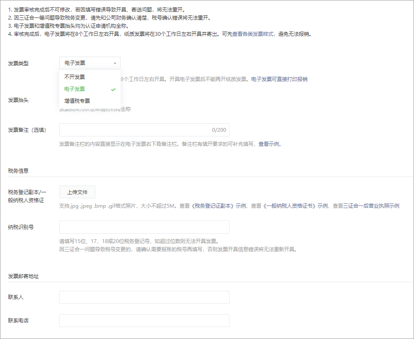This screenshot has width=414, height=339.
Task: Open the 电子发票 invoice type combo box
Action: pos(89,63)
